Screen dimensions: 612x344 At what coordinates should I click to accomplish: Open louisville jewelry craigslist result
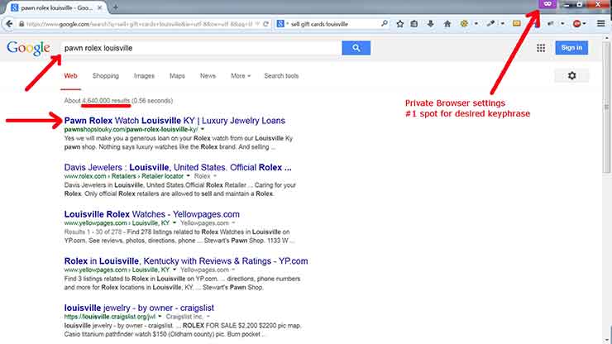139,308
